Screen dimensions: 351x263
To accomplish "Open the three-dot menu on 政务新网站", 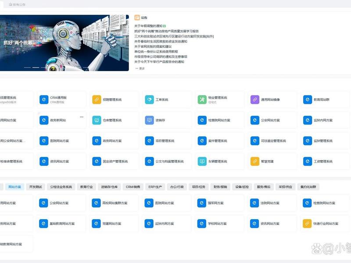I will click(82, 117).
